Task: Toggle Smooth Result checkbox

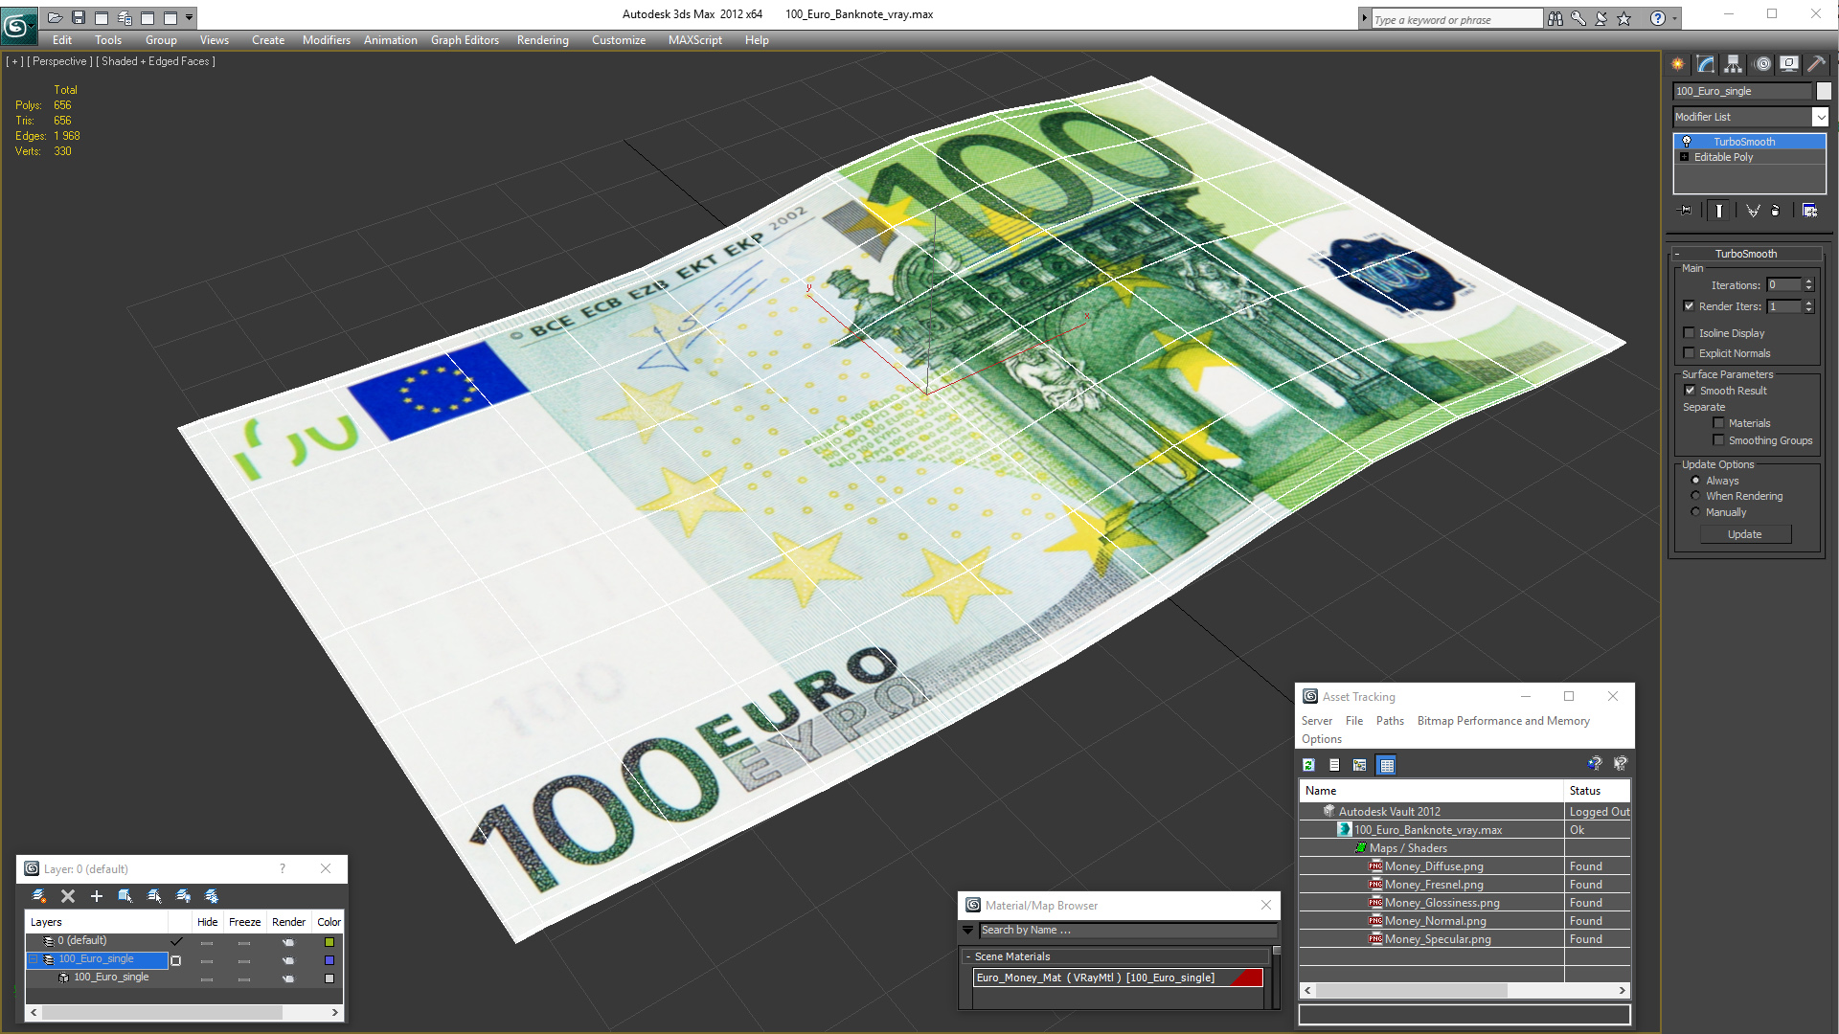Action: (1691, 391)
